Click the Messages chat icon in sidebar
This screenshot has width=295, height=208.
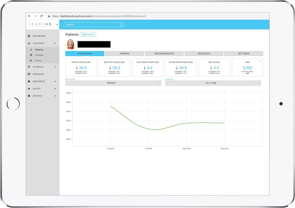(x=29, y=74)
